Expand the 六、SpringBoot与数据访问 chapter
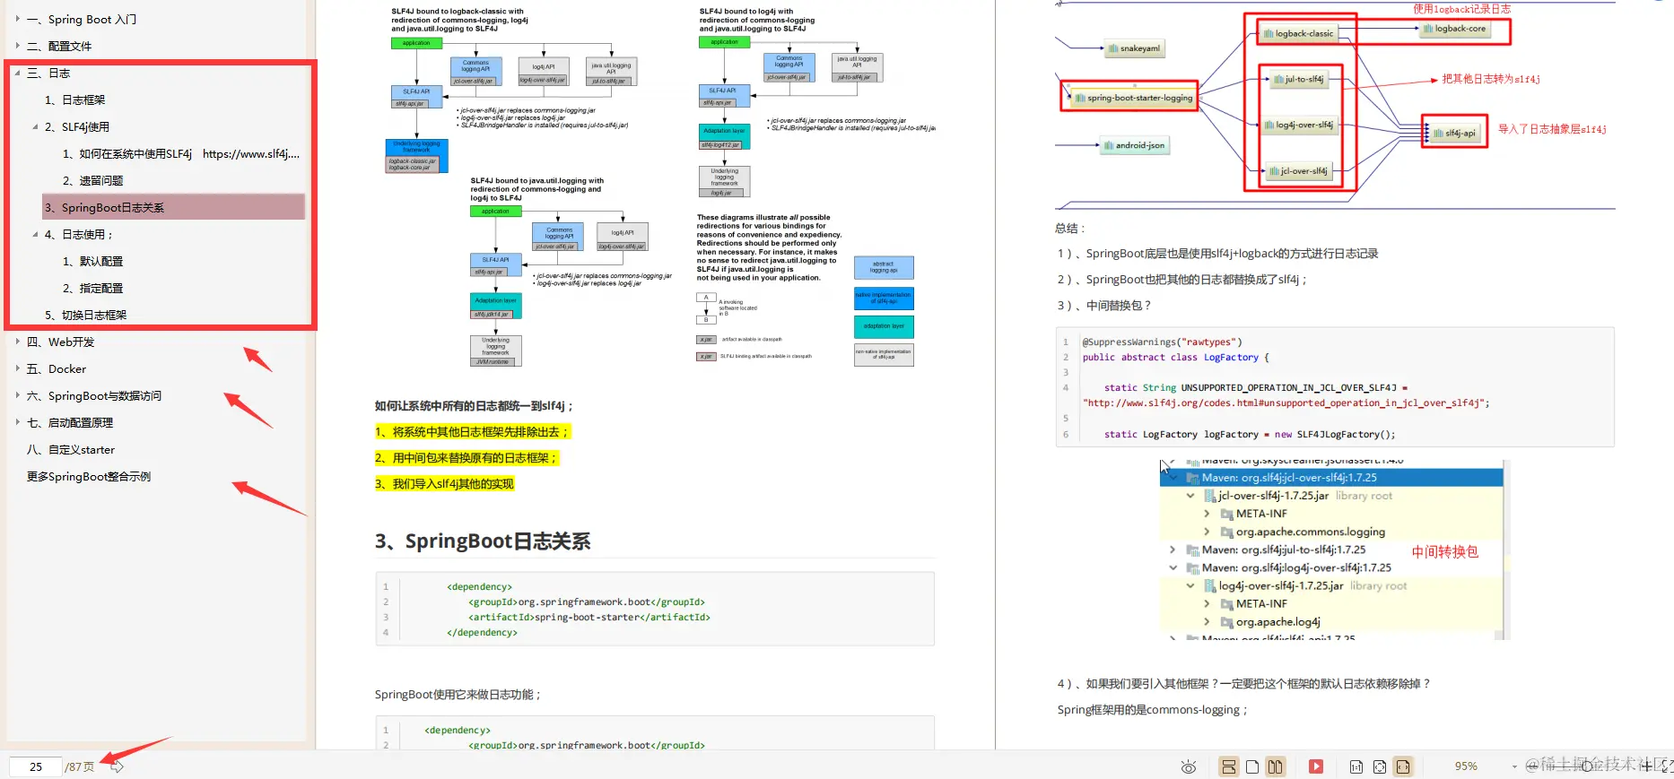The image size is (1674, 779). point(17,395)
